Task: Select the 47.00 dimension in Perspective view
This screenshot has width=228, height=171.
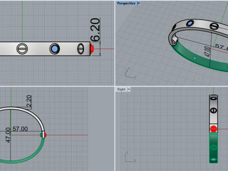Action: click(x=208, y=51)
